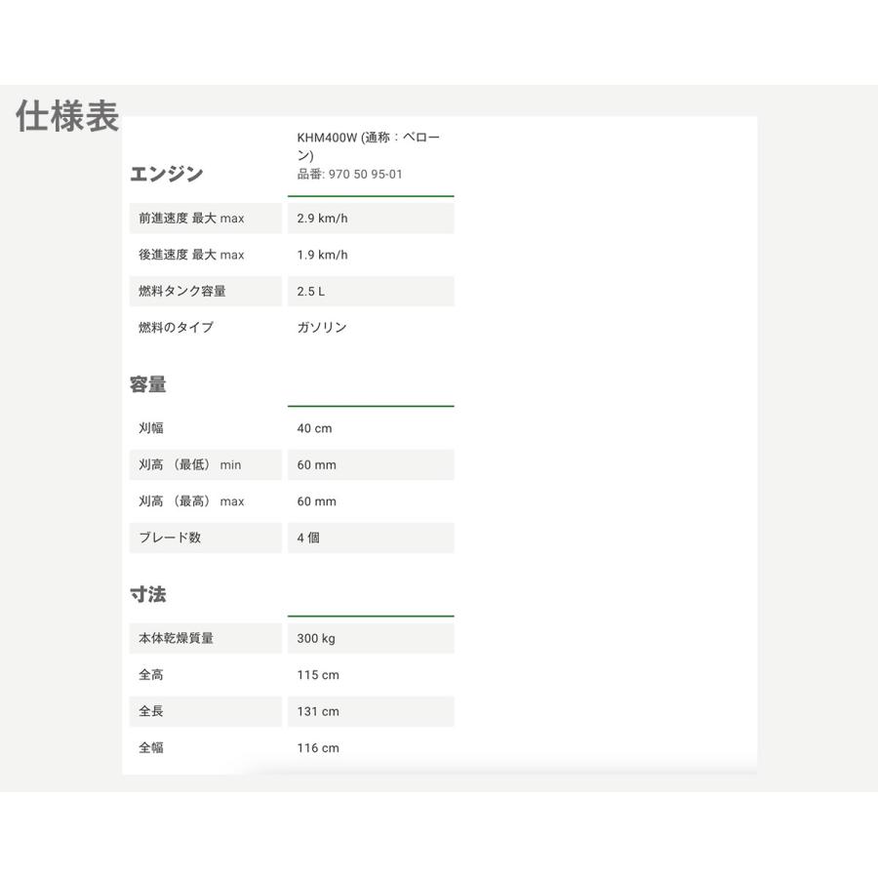
Task: Select the 品番 970 50 95-01 text
Action: pos(349,175)
